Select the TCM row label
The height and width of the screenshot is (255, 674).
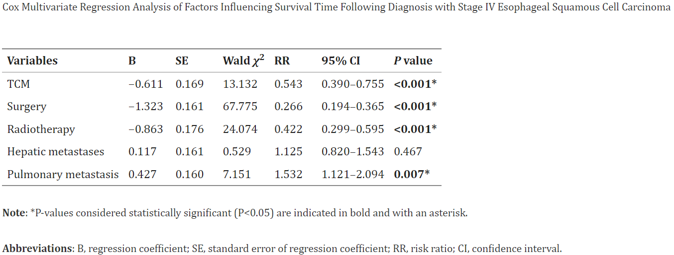click(18, 84)
